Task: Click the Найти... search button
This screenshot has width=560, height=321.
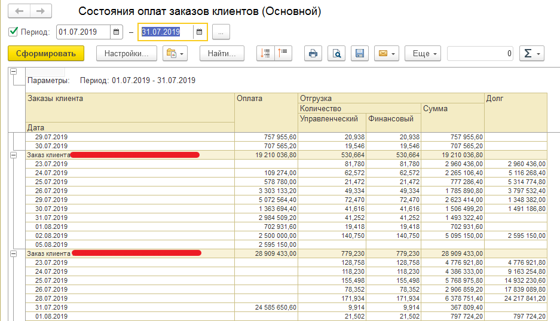Action: tap(222, 53)
